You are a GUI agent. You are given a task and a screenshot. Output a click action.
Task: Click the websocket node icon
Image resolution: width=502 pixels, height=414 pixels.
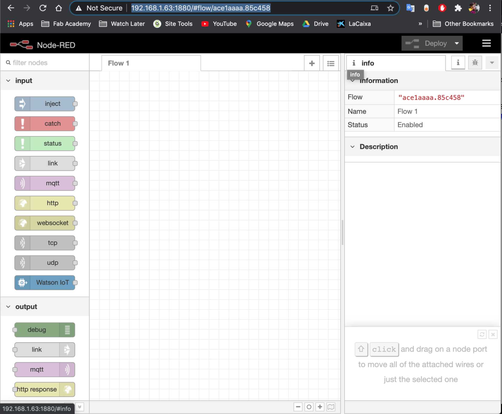pos(23,223)
